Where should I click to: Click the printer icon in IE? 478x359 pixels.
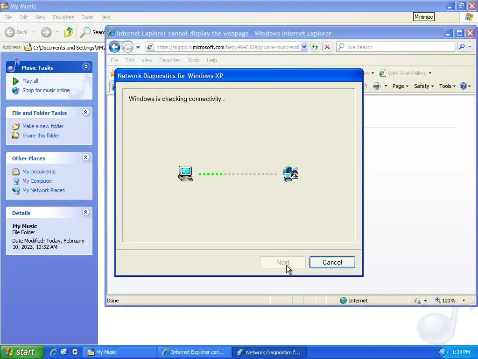pyautogui.click(x=377, y=86)
